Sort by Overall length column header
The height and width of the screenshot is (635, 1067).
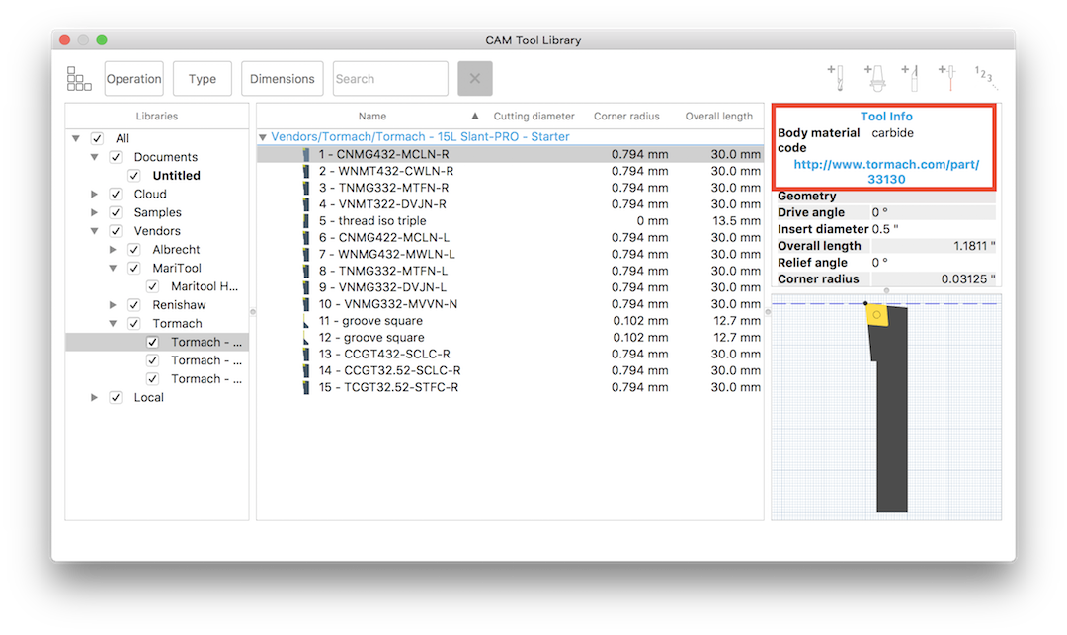click(x=718, y=117)
